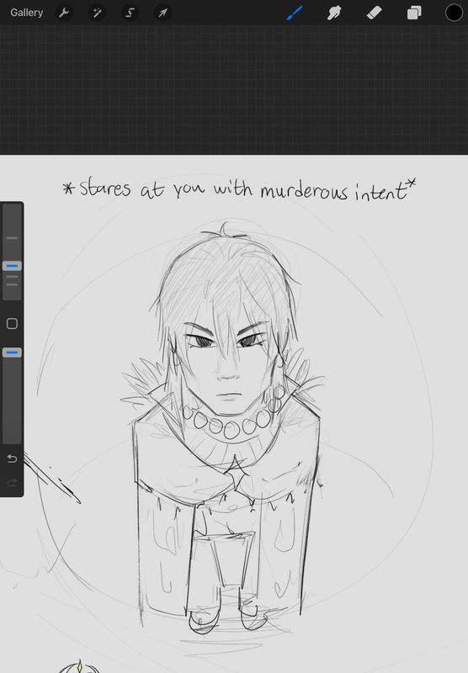This screenshot has width=468, height=673.
Task: Select the Brush tool
Action: click(295, 13)
